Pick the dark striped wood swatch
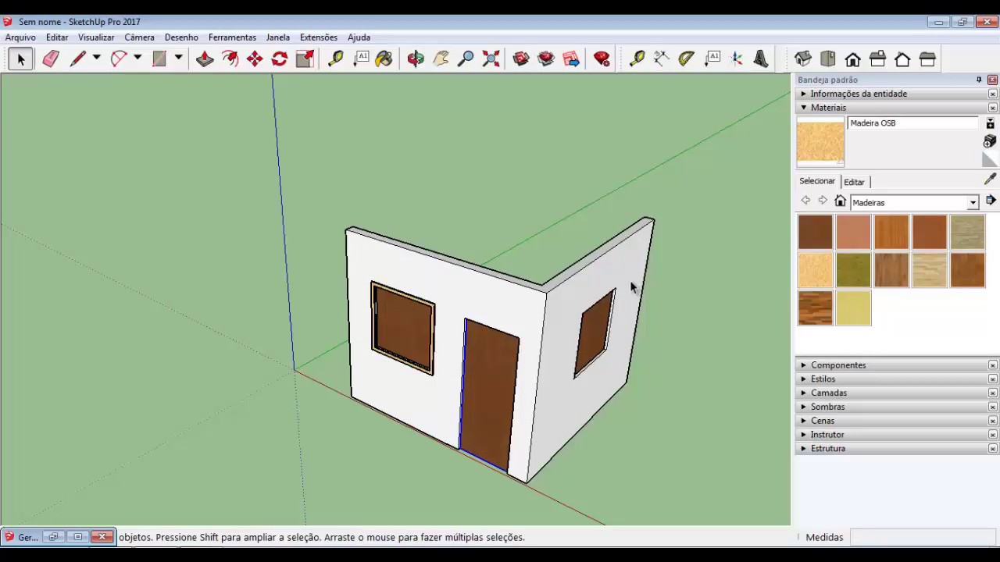The width and height of the screenshot is (1000, 562). pos(815,308)
